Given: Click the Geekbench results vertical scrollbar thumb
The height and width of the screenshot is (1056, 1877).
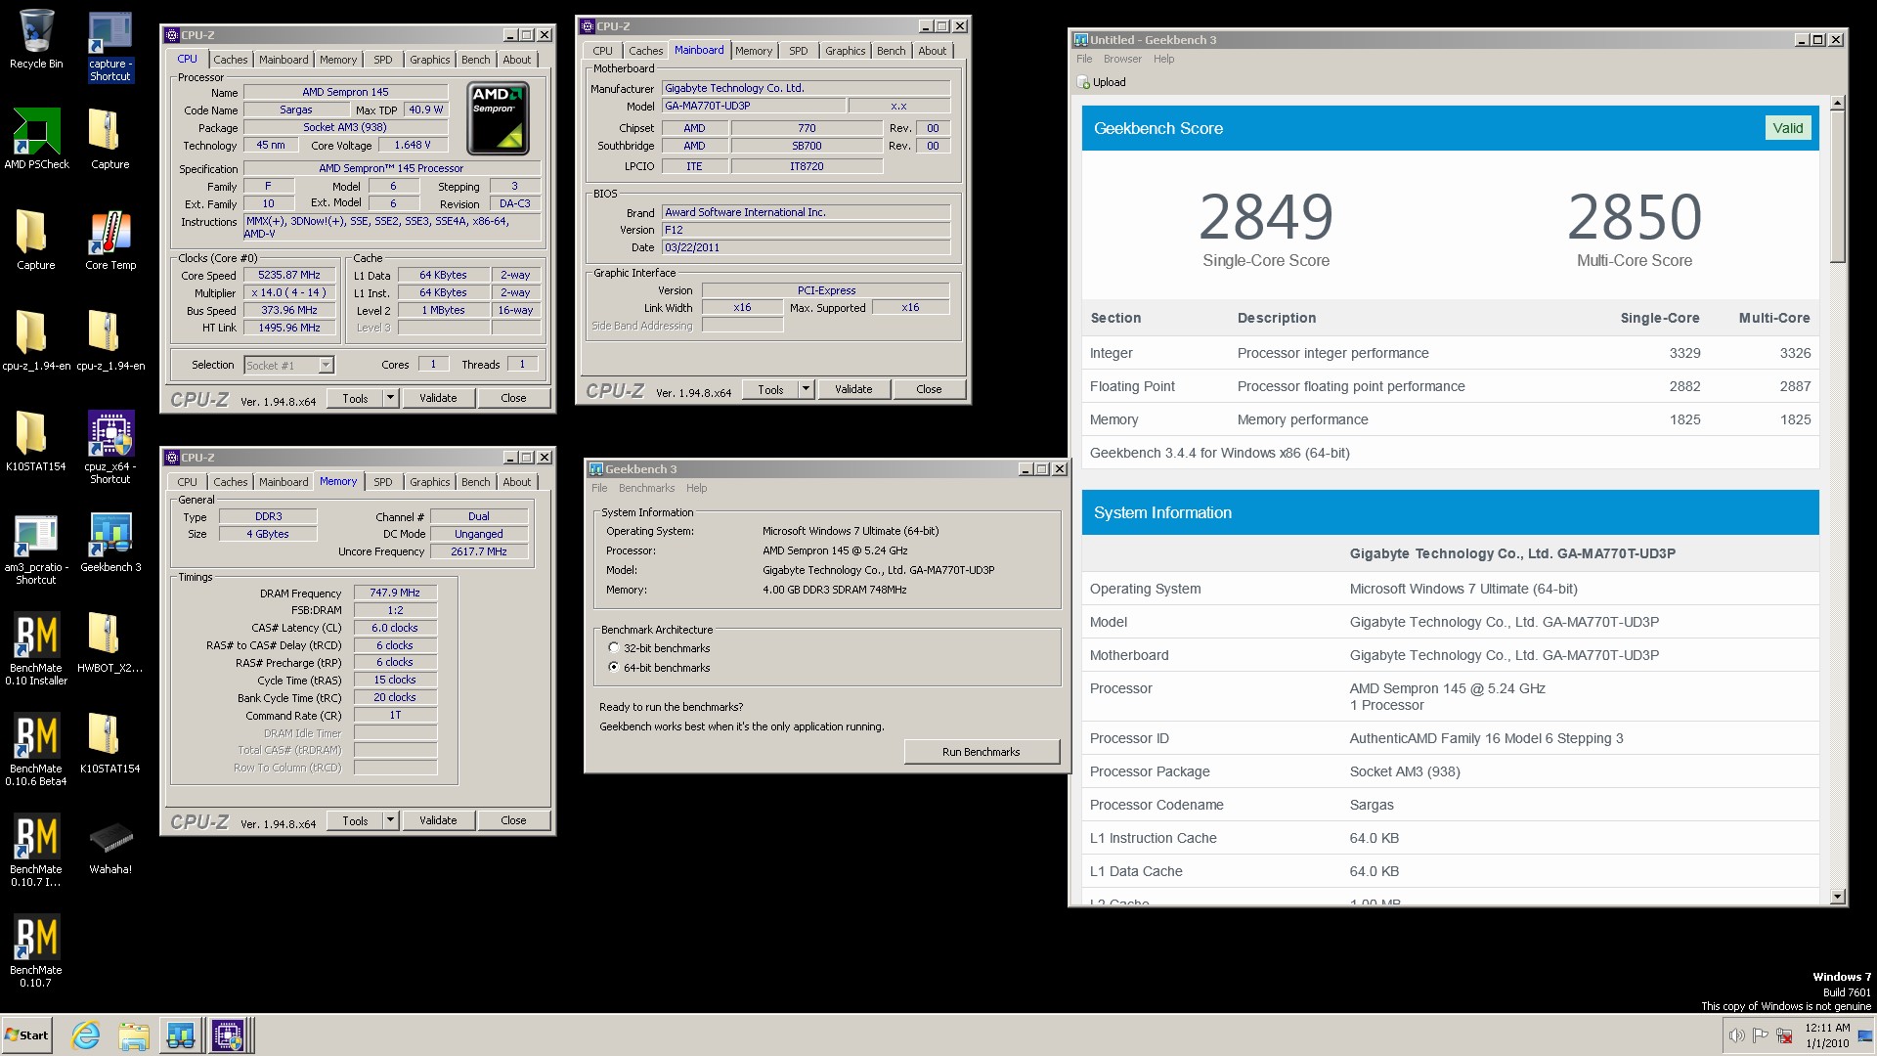Looking at the screenshot, I should 1838,186.
